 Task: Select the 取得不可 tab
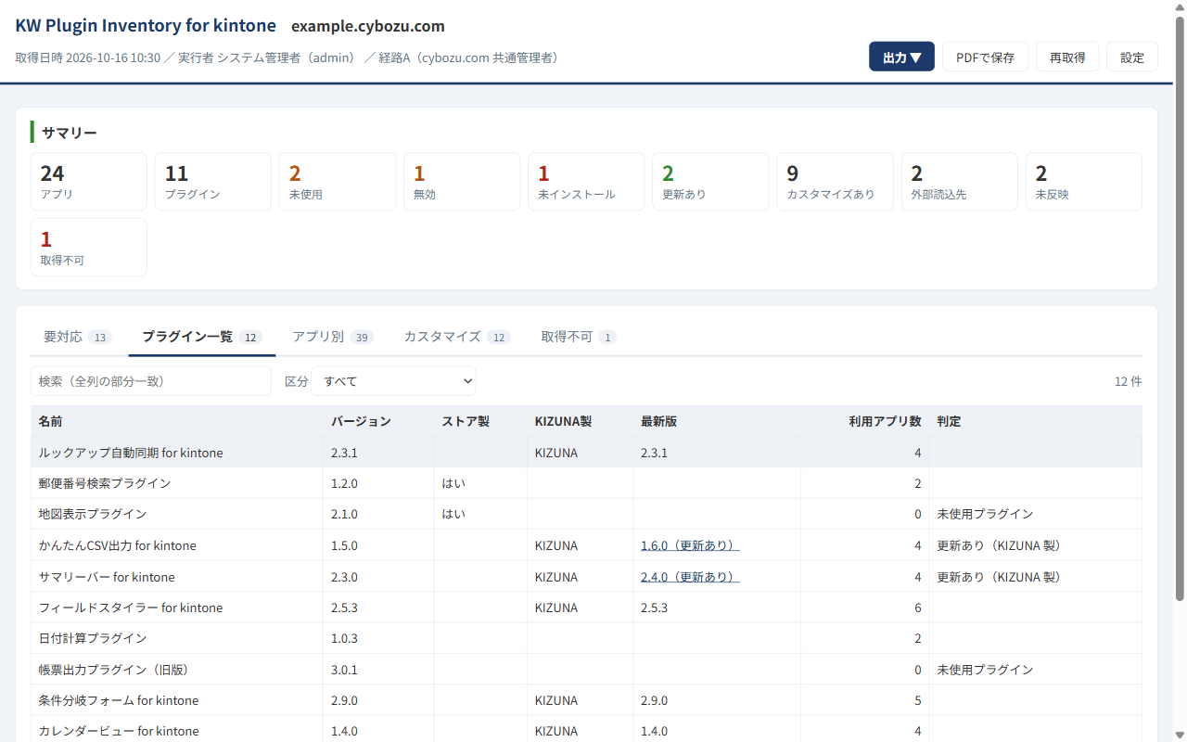(x=579, y=337)
